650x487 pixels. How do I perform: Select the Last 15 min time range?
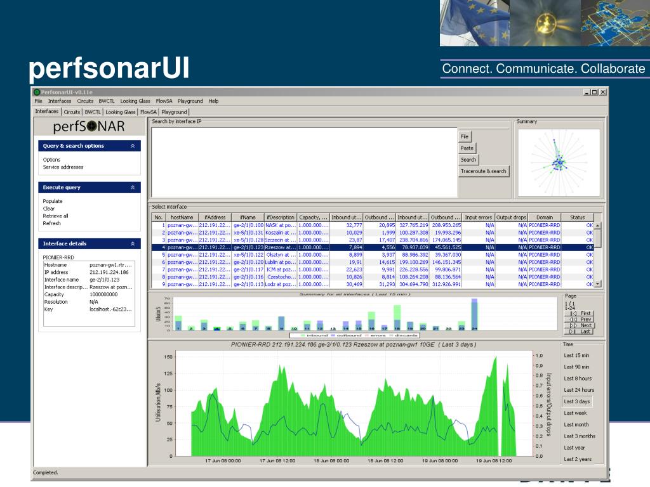pyautogui.click(x=576, y=356)
